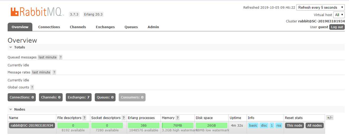The width and height of the screenshot is (349, 139).
Task: Click Consumers: 0 count button
Action: [132, 97]
